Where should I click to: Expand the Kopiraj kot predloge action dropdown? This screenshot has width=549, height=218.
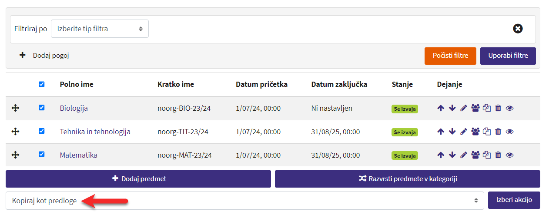coord(244,201)
